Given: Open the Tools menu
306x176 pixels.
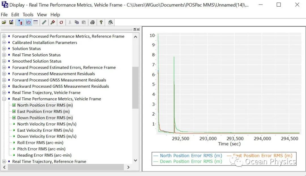Looking at the screenshot, I should pyautogui.click(x=28, y=14).
